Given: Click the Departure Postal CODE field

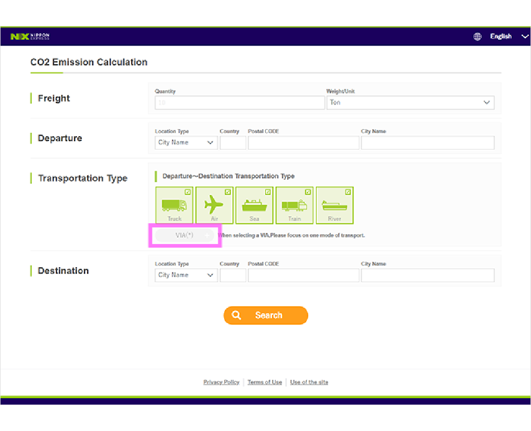Looking at the screenshot, I should coord(303,142).
